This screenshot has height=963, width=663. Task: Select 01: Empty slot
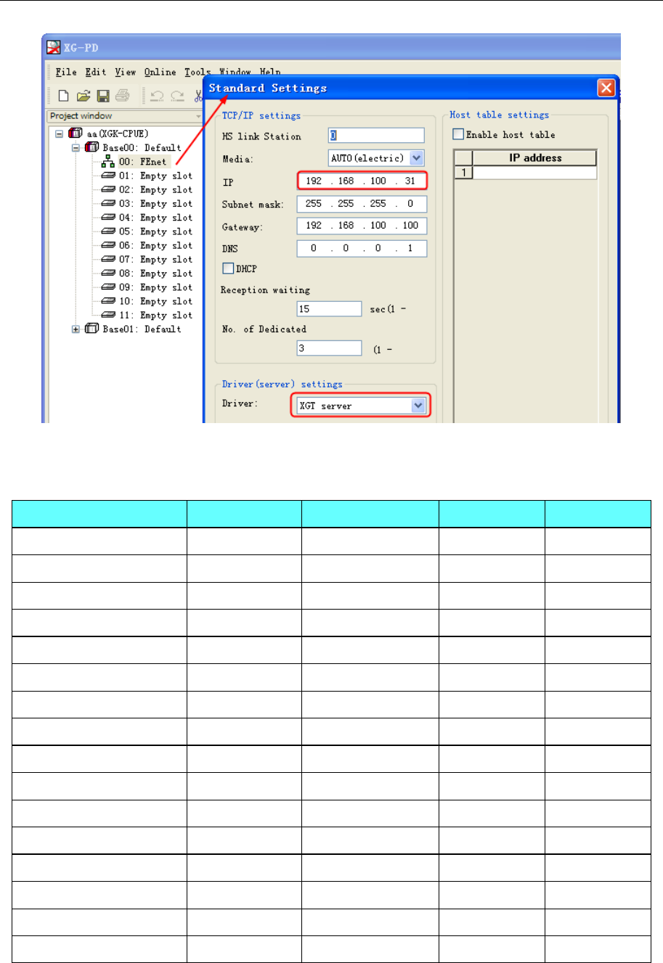pos(156,176)
